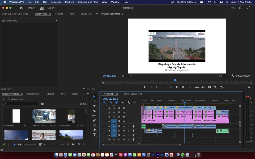
Task: Toggle V3 track output eye
Action: (124, 112)
